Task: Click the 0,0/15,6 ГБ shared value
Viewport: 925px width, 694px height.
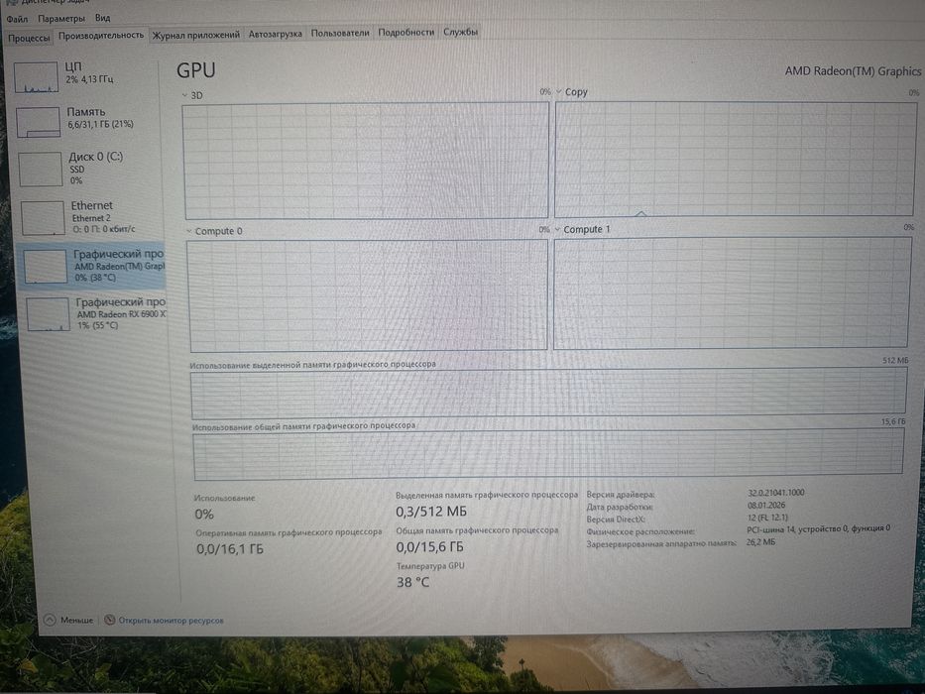Action: tap(429, 547)
